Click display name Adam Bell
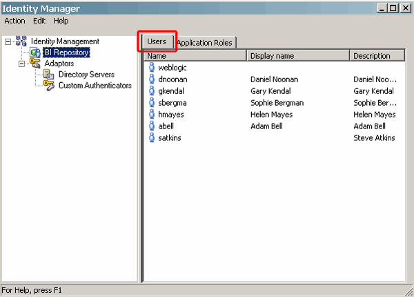This screenshot has height=297, width=414. pos(266,126)
